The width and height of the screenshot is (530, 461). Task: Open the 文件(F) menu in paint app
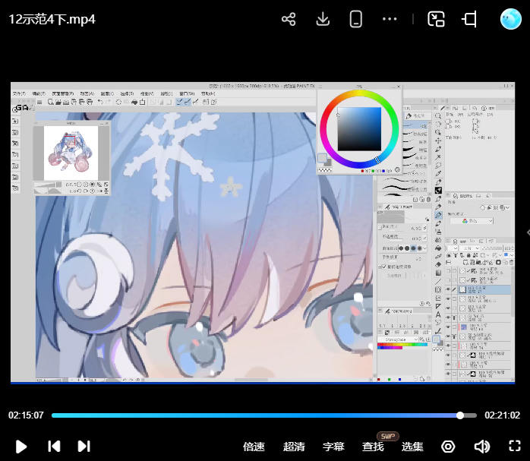[x=19, y=93]
